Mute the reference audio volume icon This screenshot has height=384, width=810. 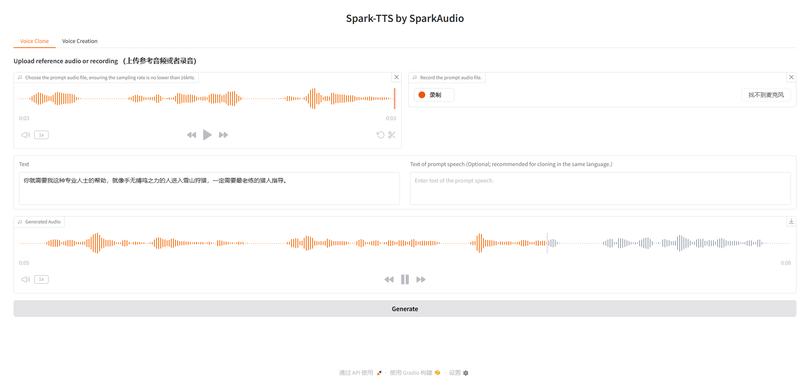(x=26, y=135)
